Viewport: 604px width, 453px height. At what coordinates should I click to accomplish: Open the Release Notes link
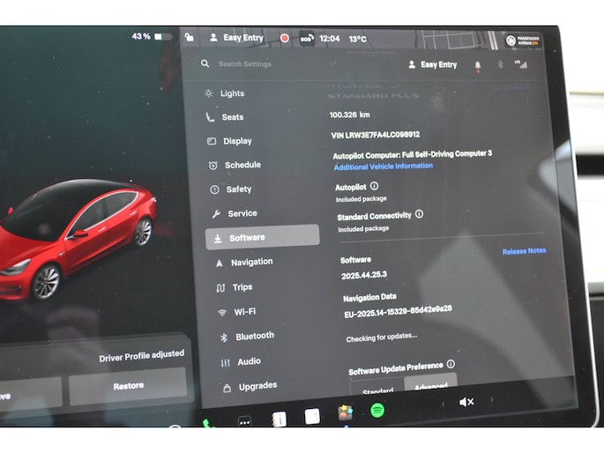pos(524,251)
